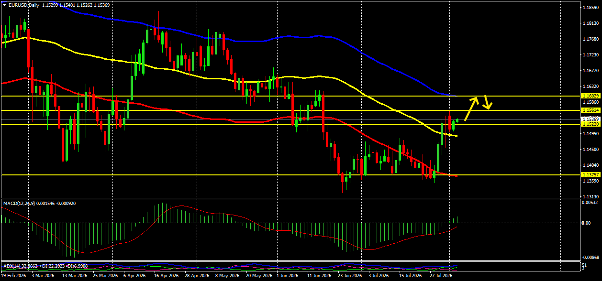Viewport: 602px width, 281px height.
Task: Click the 1.14950 price axis value
Action: coord(591,134)
